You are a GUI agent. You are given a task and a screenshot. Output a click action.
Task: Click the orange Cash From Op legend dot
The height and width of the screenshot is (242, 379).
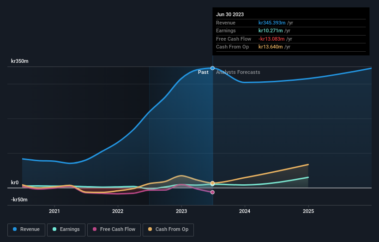click(150, 229)
